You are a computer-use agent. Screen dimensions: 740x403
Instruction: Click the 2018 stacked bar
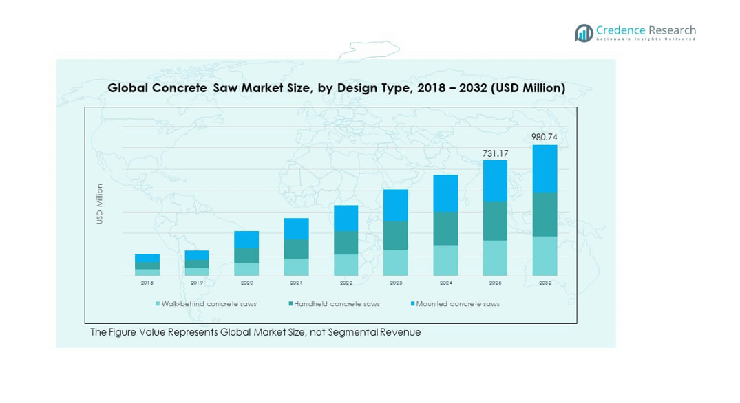click(x=147, y=265)
